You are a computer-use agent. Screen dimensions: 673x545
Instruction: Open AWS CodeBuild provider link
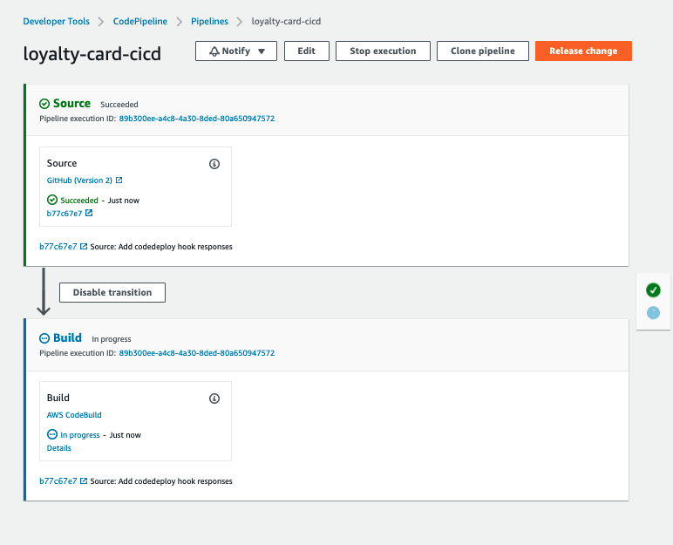[74, 415]
